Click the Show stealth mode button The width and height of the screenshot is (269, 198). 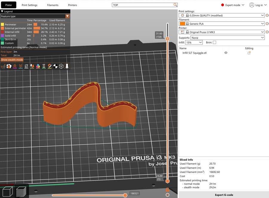[12, 60]
